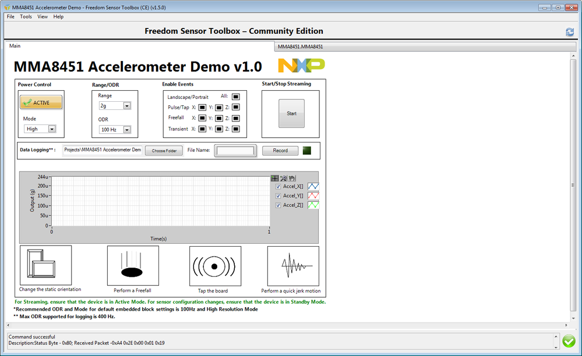This screenshot has height=356, width=582.
Task: Click the green streaming instruction text
Action: 170,301
